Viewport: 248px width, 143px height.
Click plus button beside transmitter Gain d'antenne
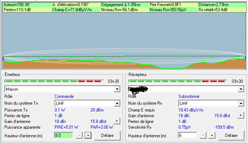pyautogui.click(x=117, y=121)
